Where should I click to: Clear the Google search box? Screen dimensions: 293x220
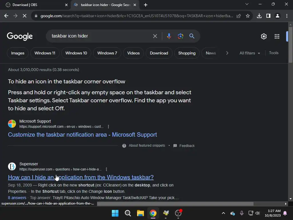click(x=155, y=36)
